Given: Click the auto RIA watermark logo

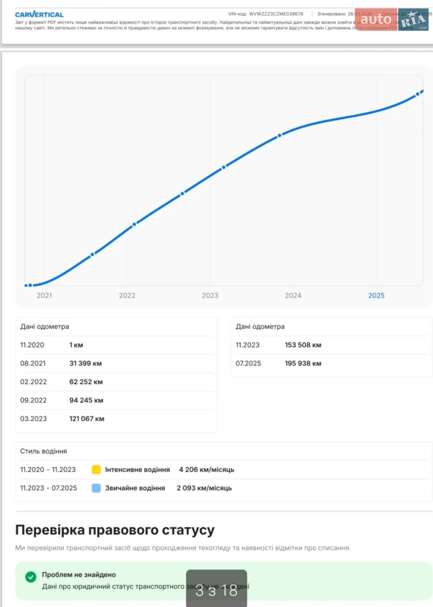Looking at the screenshot, I should click(x=392, y=19).
